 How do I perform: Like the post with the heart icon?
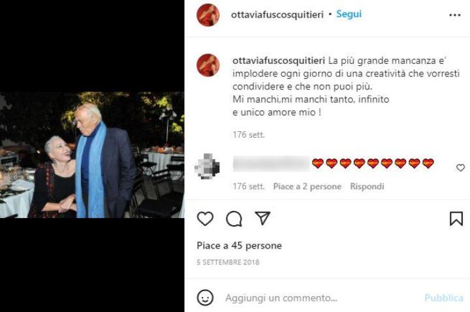click(x=206, y=219)
